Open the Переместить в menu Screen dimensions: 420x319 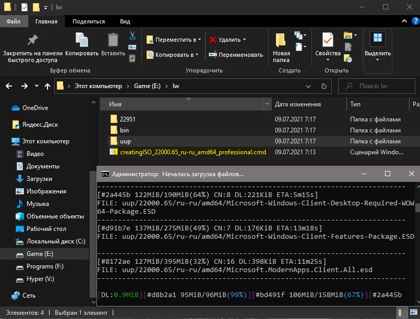click(x=174, y=40)
